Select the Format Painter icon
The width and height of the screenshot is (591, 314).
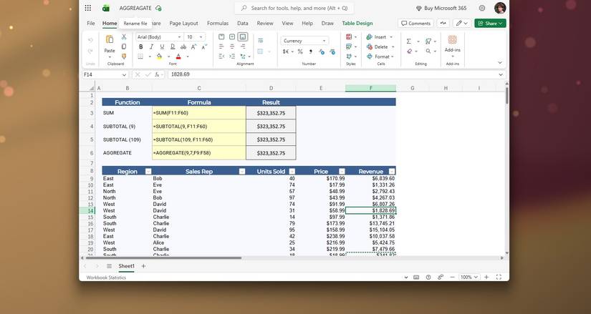(124, 57)
